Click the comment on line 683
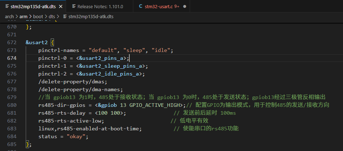Image resolution: width=343 pixels, height=151 pixels. (x=206, y=129)
